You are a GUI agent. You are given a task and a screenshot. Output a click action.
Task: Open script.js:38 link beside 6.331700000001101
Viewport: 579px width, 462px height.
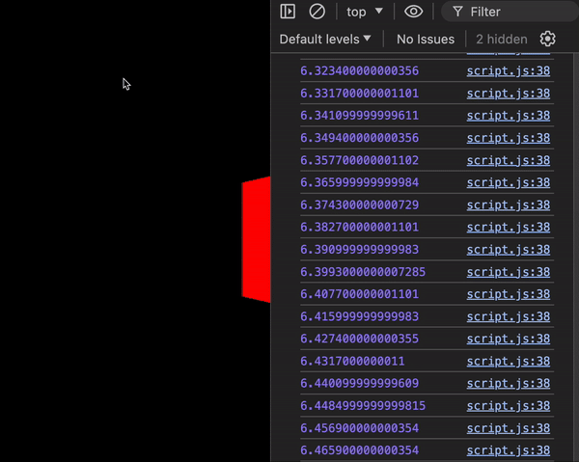(509, 94)
